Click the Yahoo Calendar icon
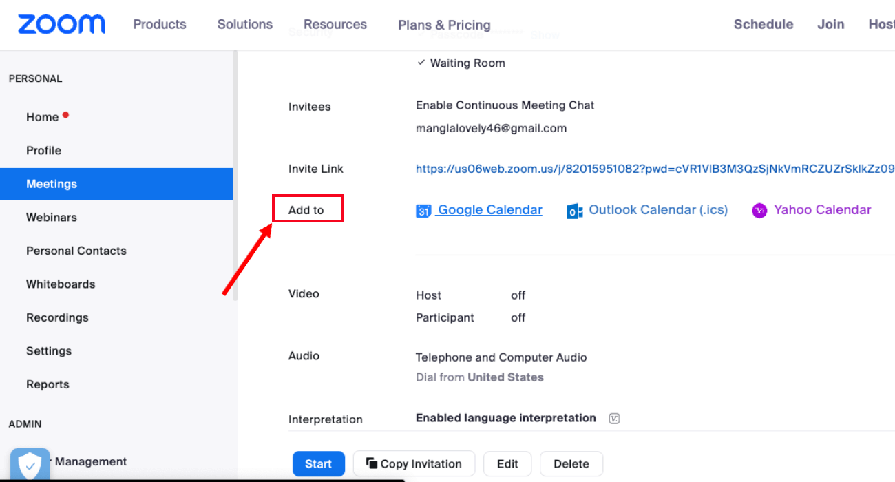895x482 pixels. pos(759,211)
